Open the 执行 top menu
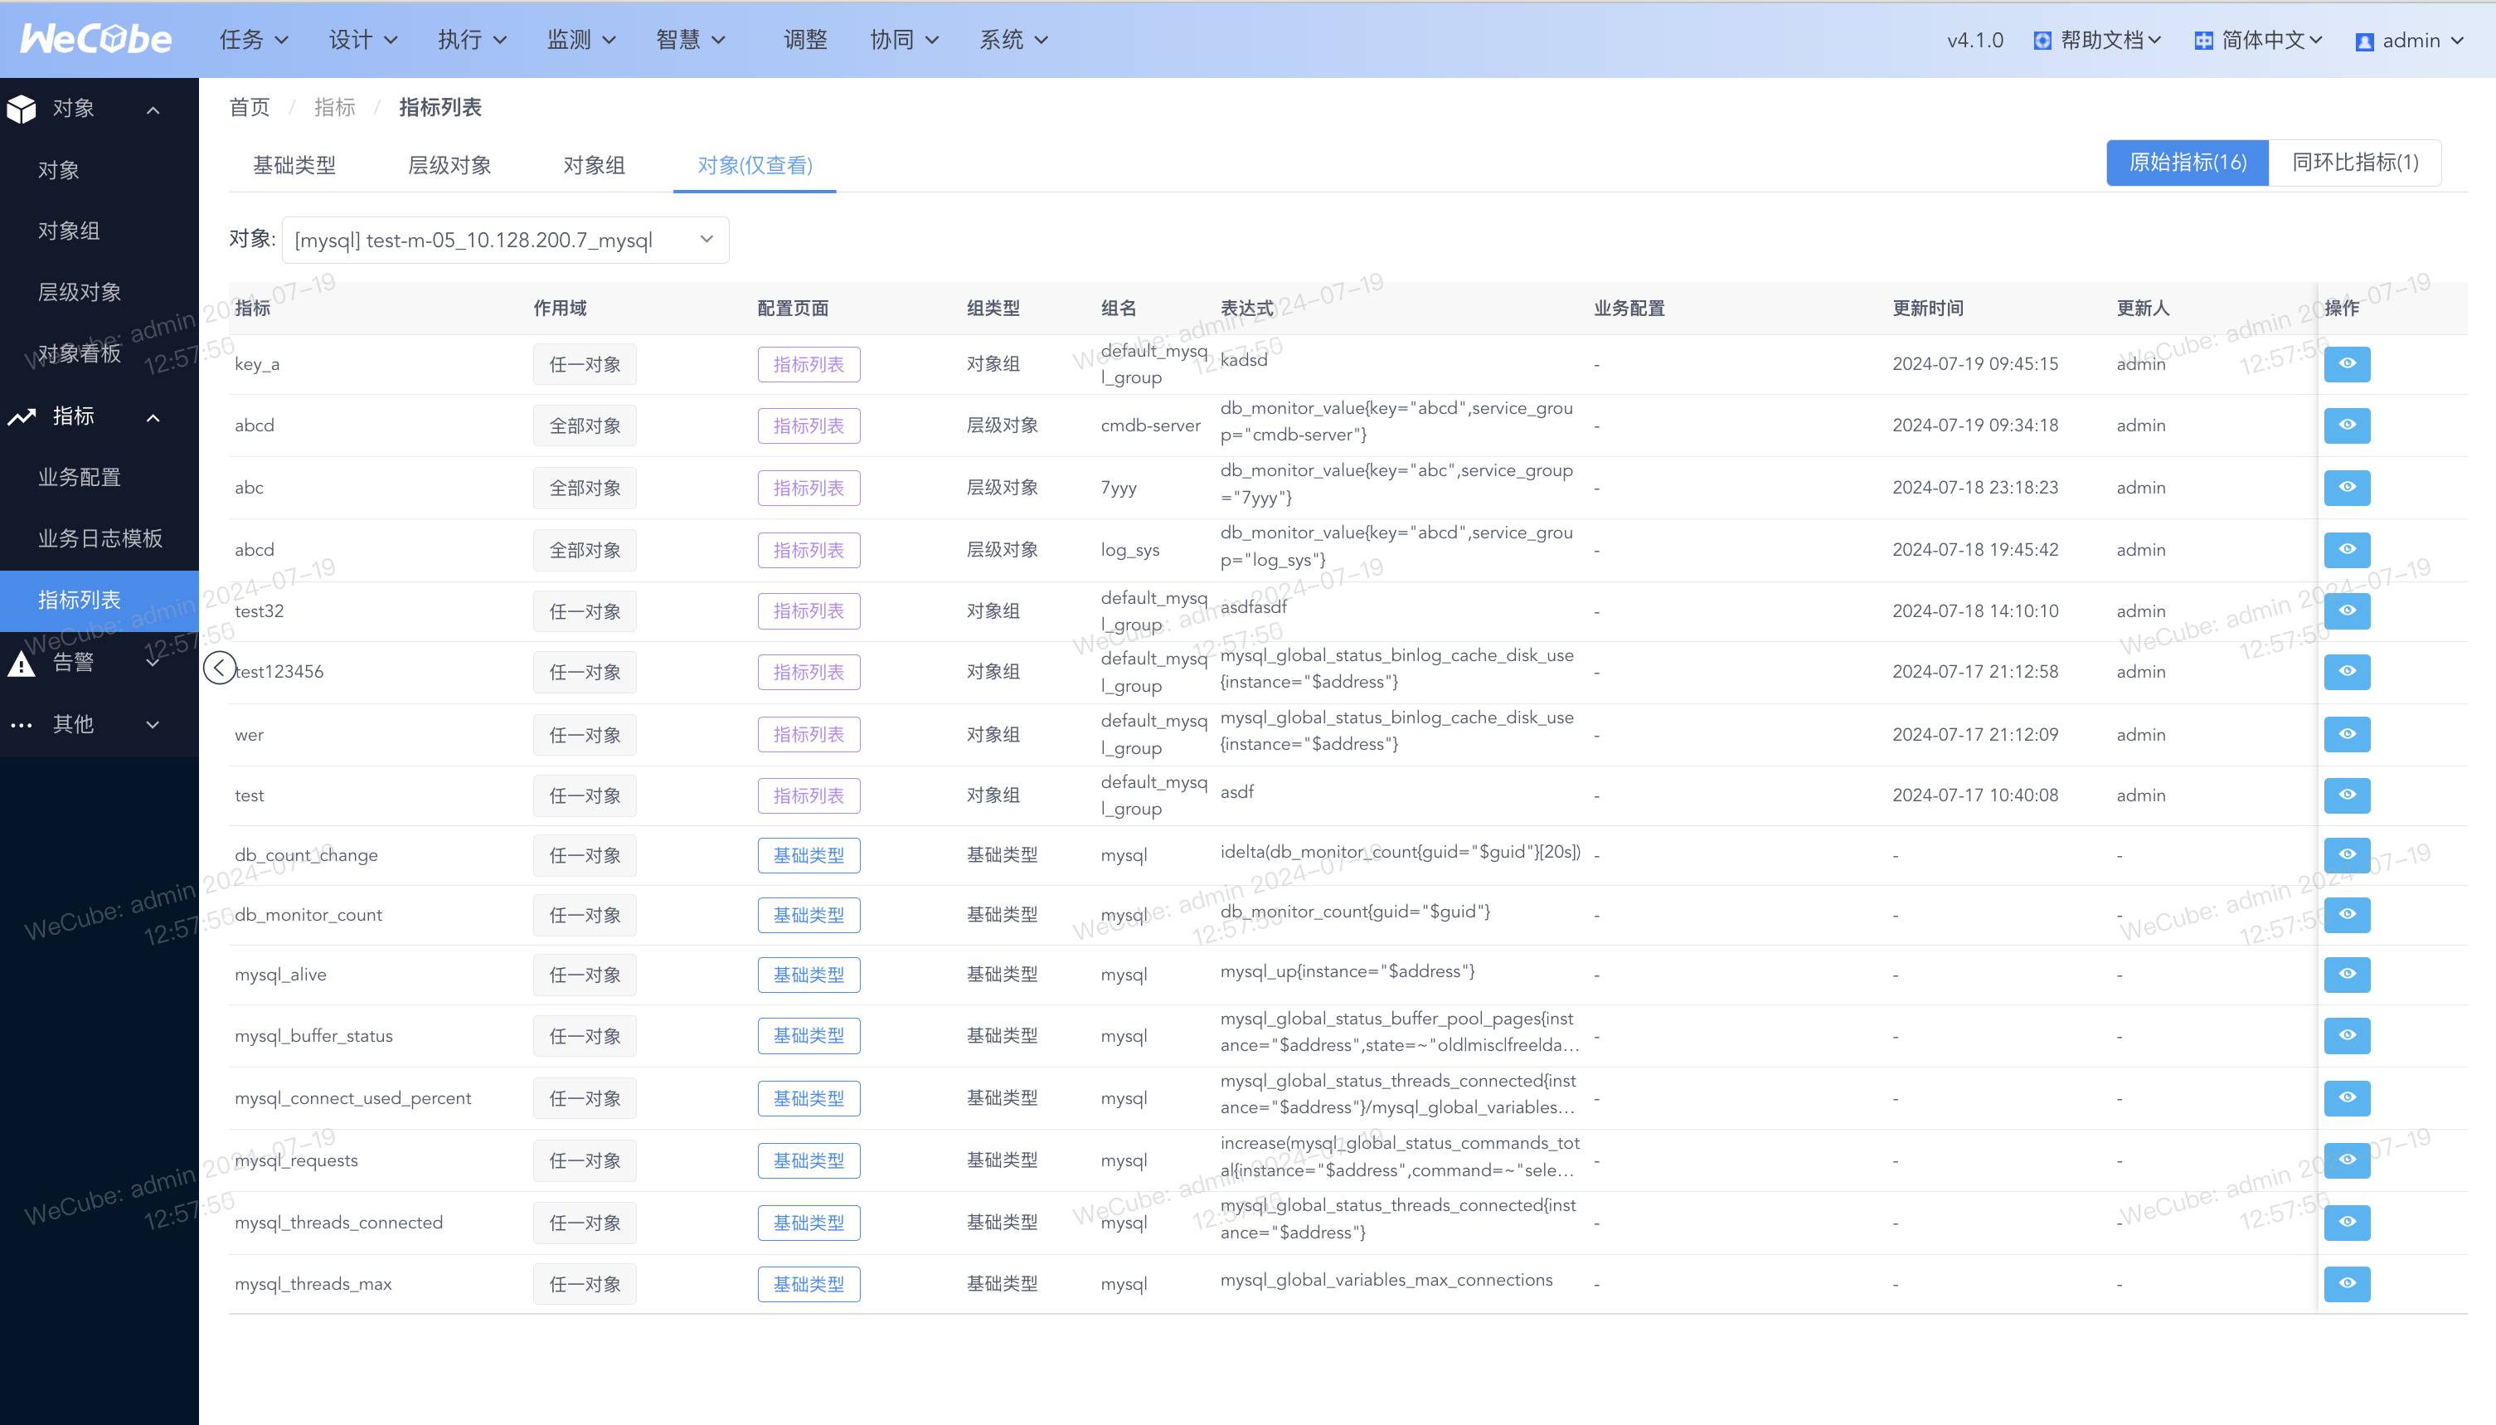The height and width of the screenshot is (1425, 2496). coord(472,40)
